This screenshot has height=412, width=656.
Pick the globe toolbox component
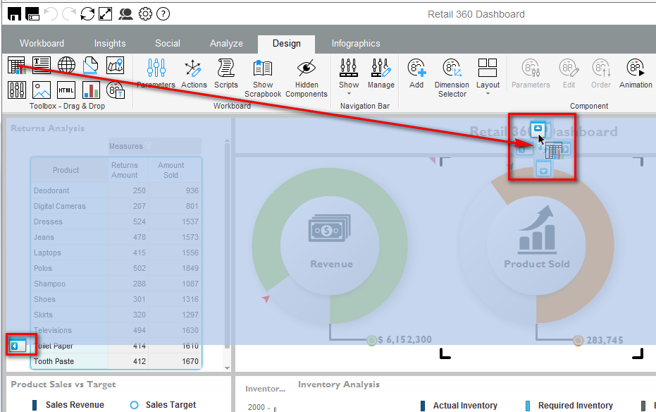pyautogui.click(x=66, y=66)
